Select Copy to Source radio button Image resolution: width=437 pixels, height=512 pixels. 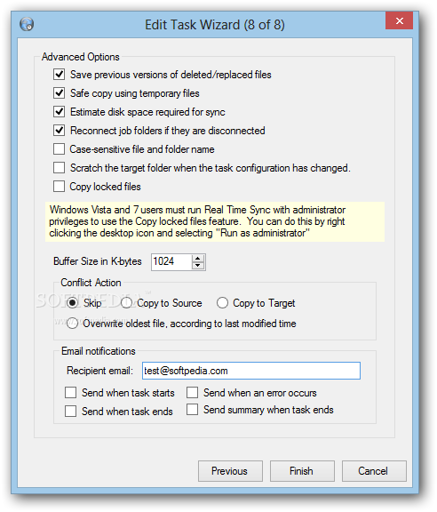point(126,303)
